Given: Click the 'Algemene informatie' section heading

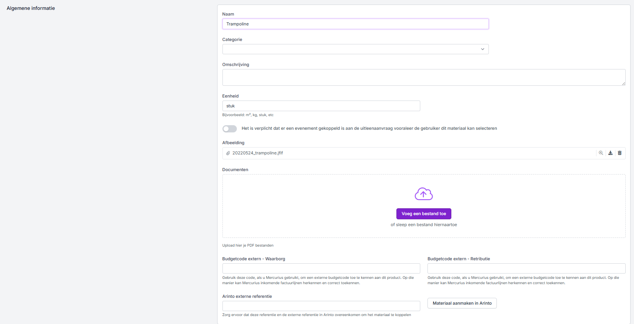Looking at the screenshot, I should 31,8.
